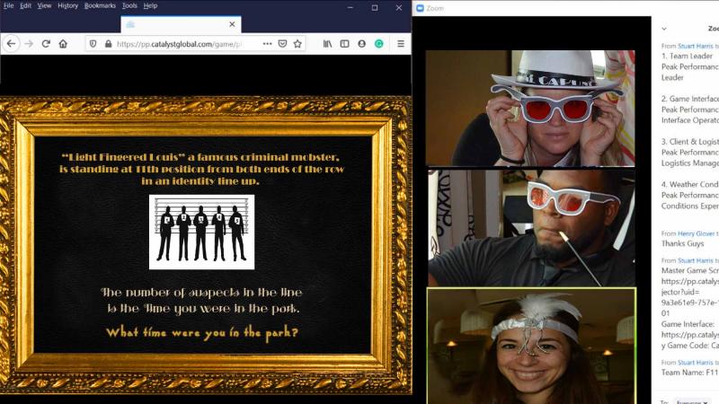
Task: Open the Library icon in toolbar
Action: click(x=328, y=43)
